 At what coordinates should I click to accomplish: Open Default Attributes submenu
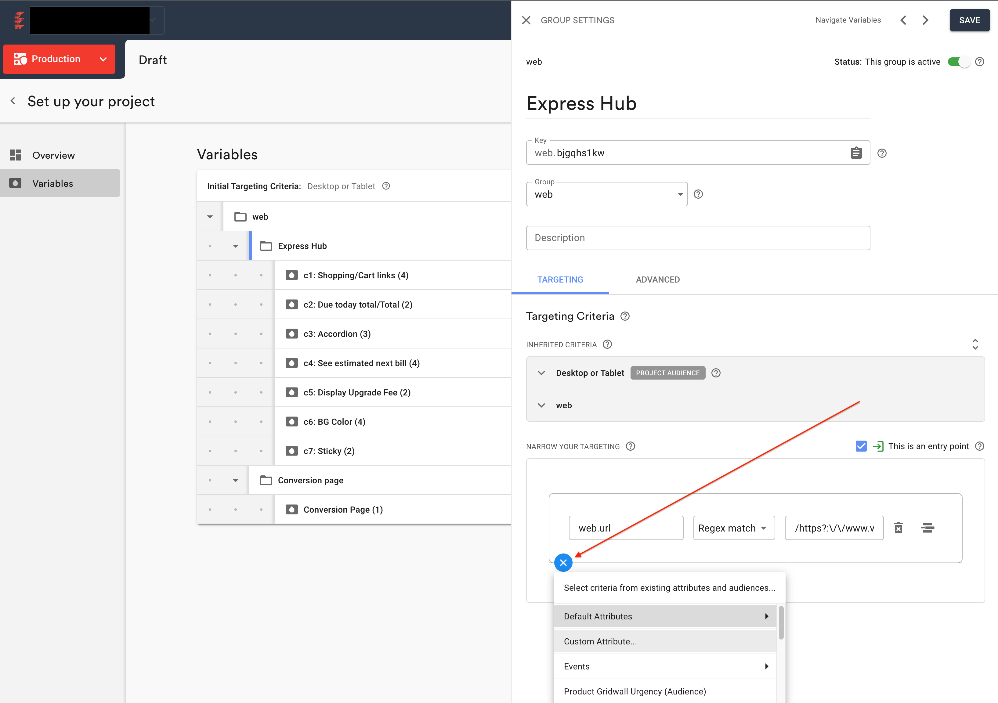[665, 616]
